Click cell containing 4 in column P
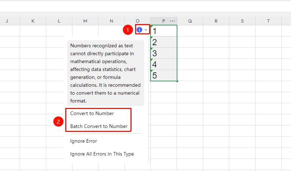Viewport: 291px width, 171px height. [x=164, y=64]
